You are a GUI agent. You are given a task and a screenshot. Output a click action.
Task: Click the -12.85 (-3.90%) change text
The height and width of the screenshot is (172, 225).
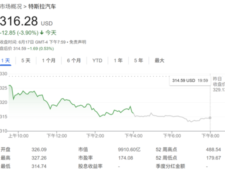click(19, 33)
